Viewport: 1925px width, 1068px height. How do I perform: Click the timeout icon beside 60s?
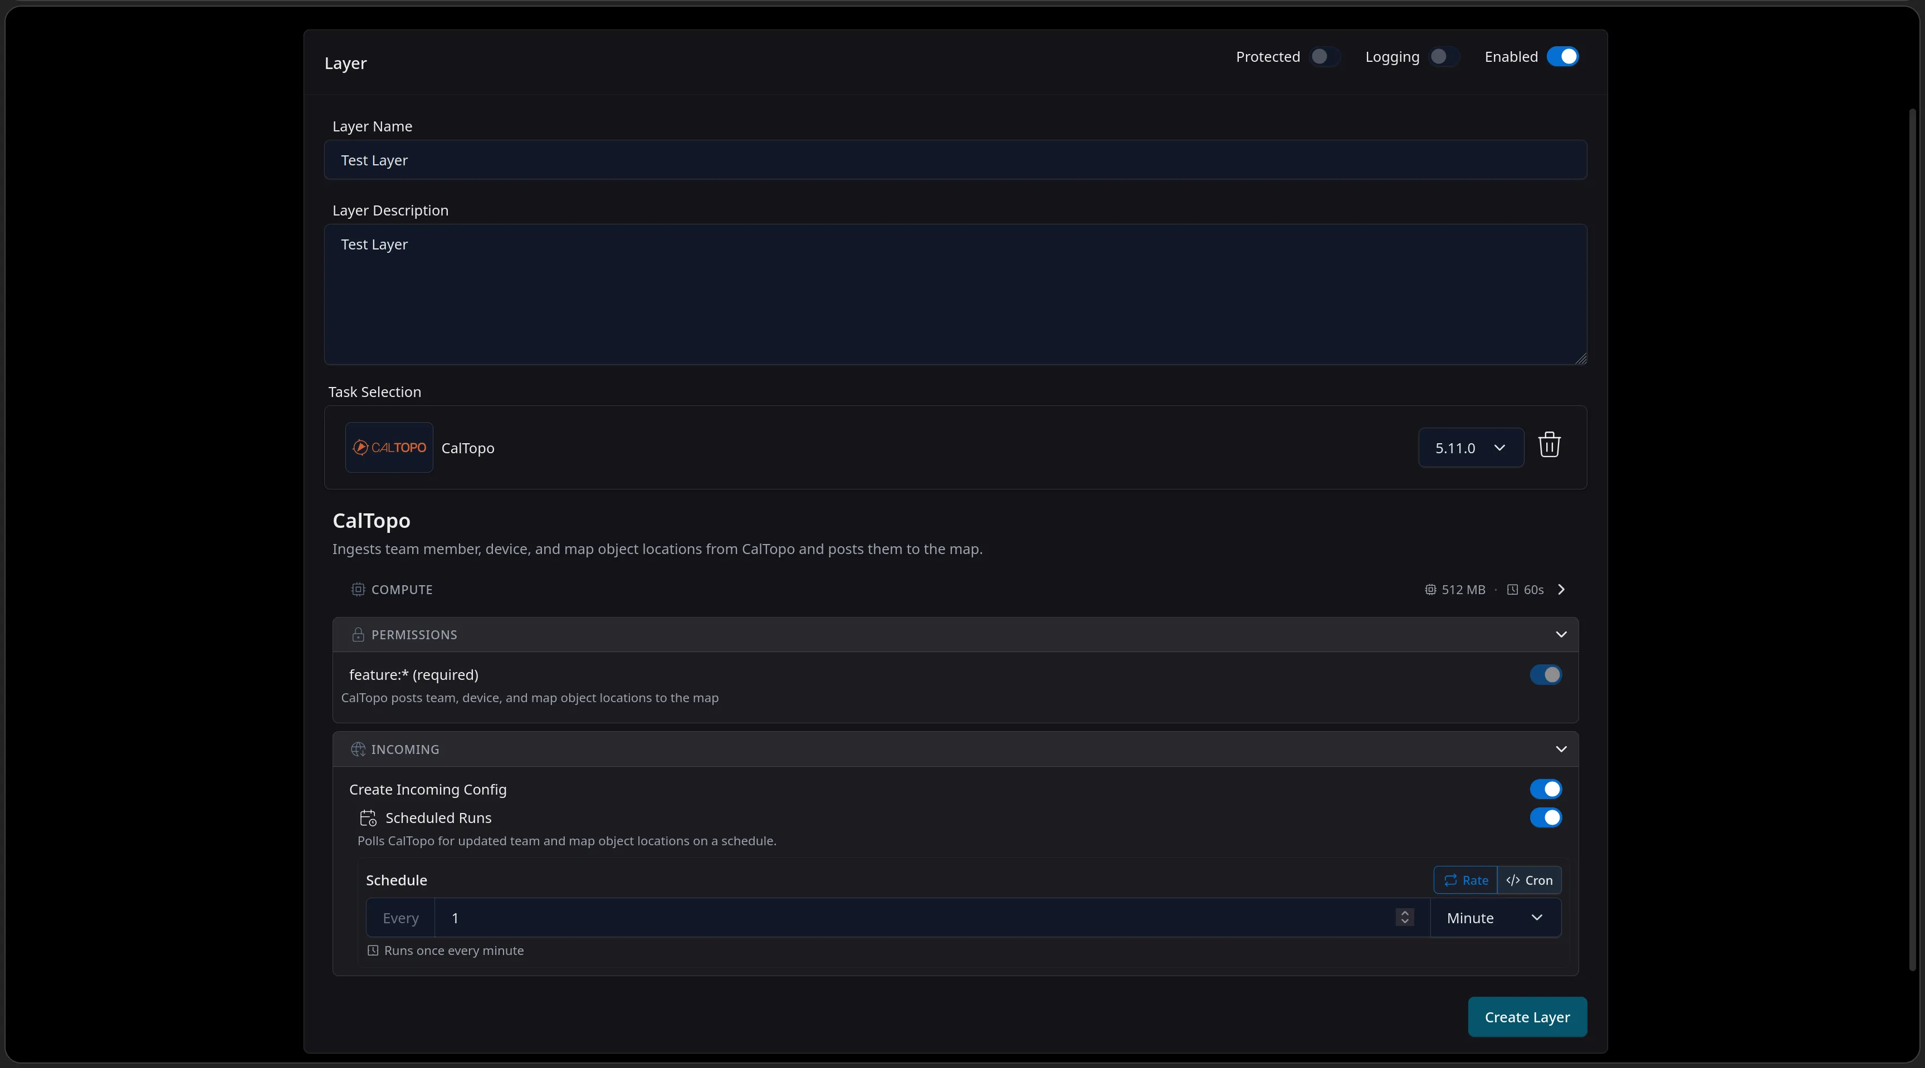tap(1512, 589)
